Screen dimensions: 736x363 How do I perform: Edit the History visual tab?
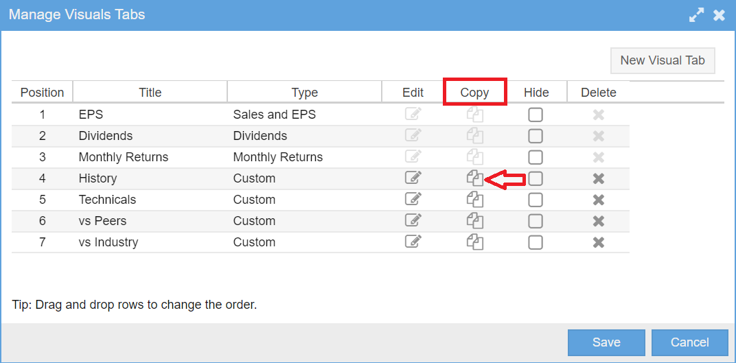413,178
